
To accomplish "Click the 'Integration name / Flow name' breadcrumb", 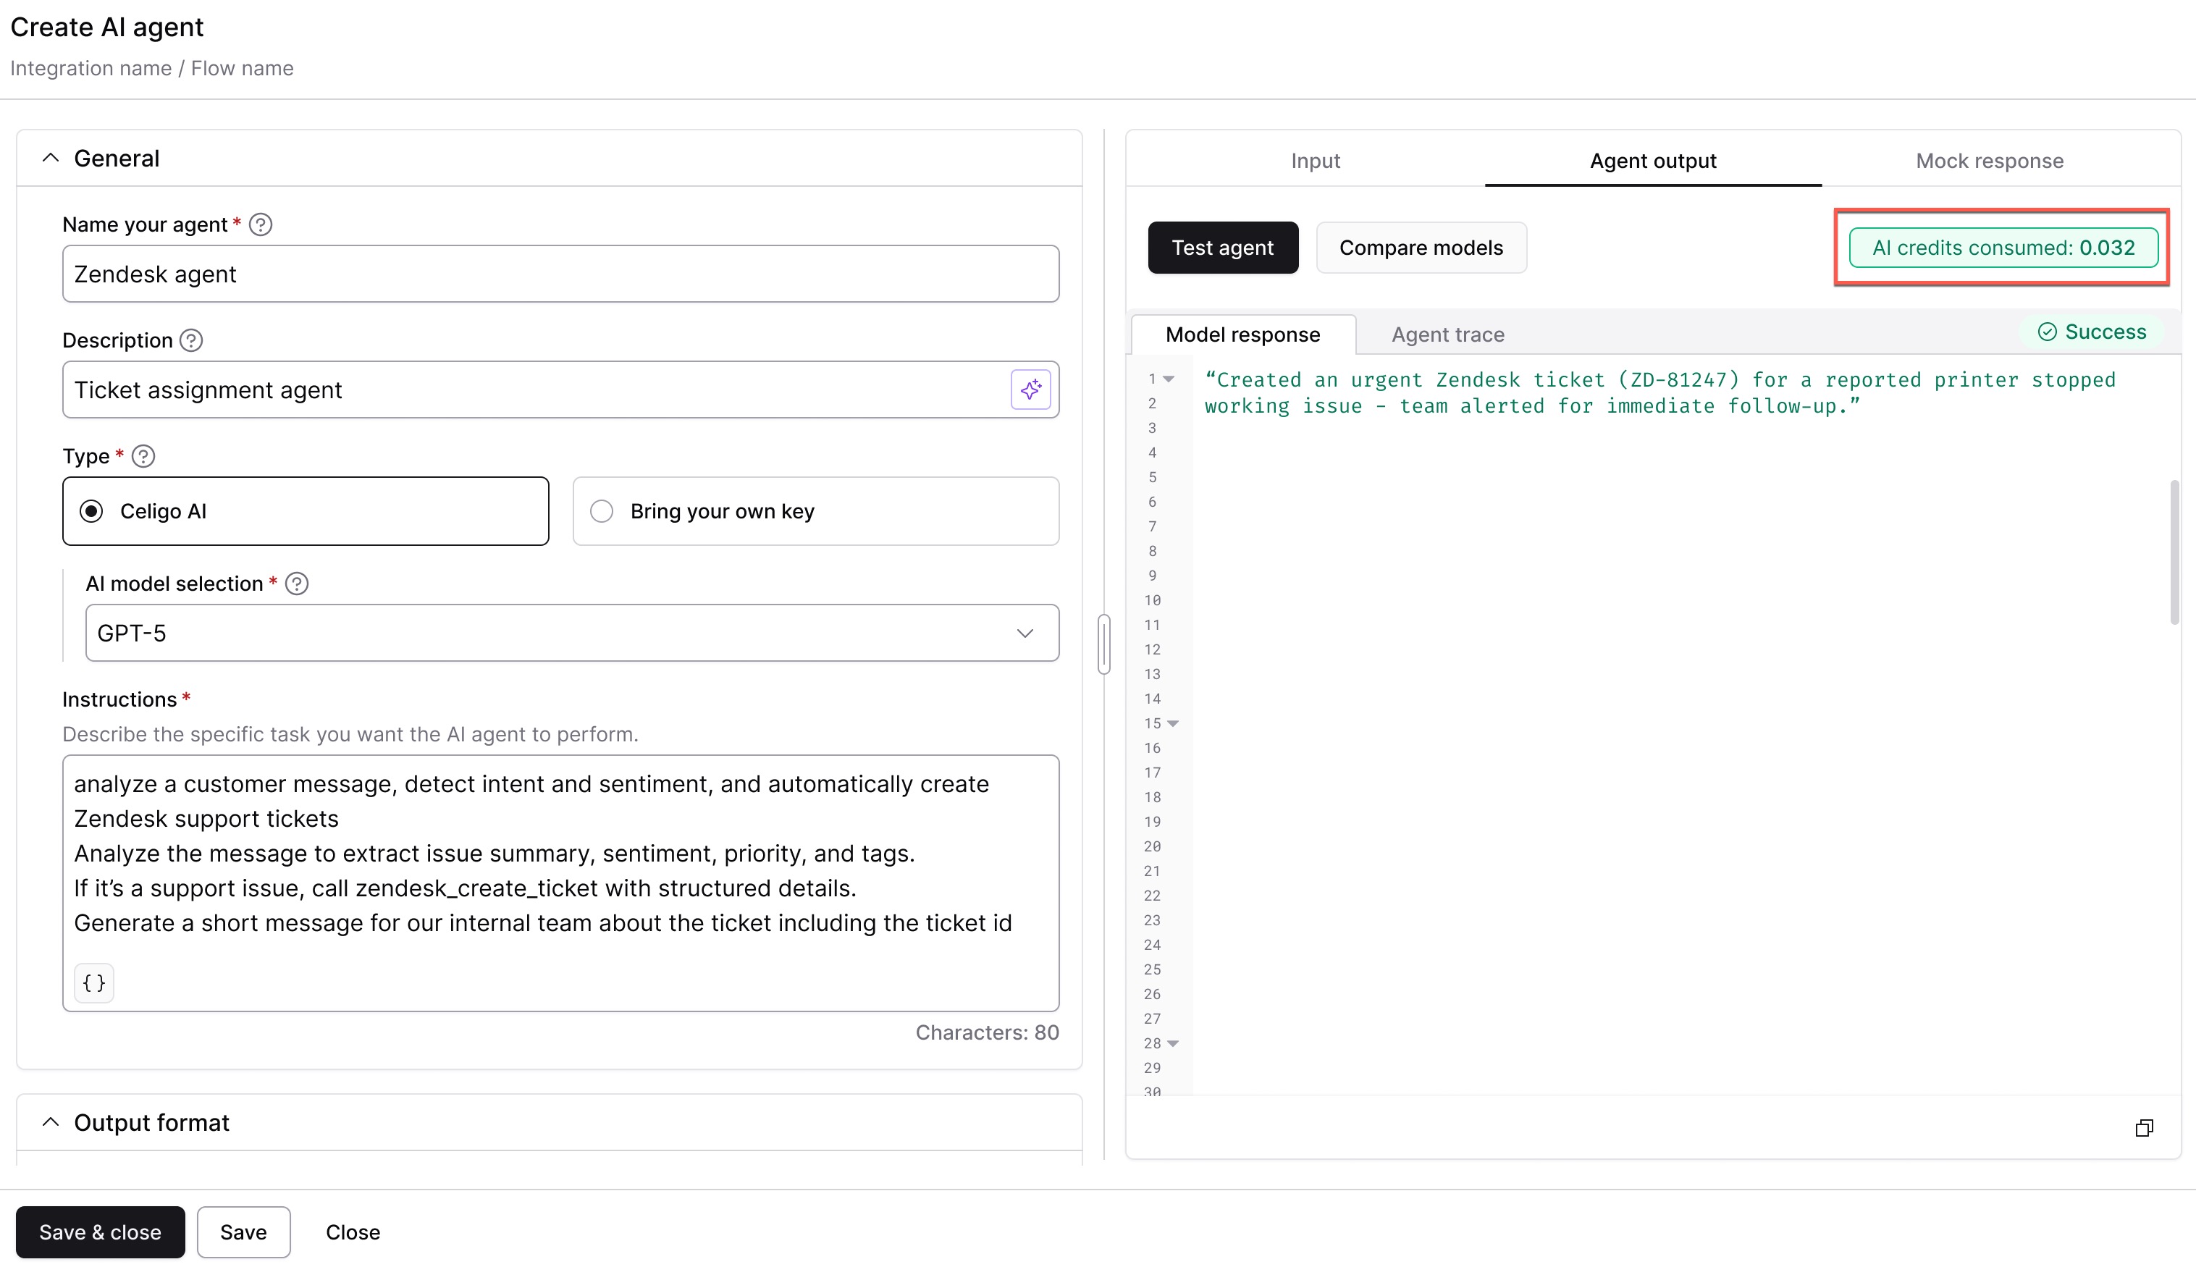I will pyautogui.click(x=151, y=68).
